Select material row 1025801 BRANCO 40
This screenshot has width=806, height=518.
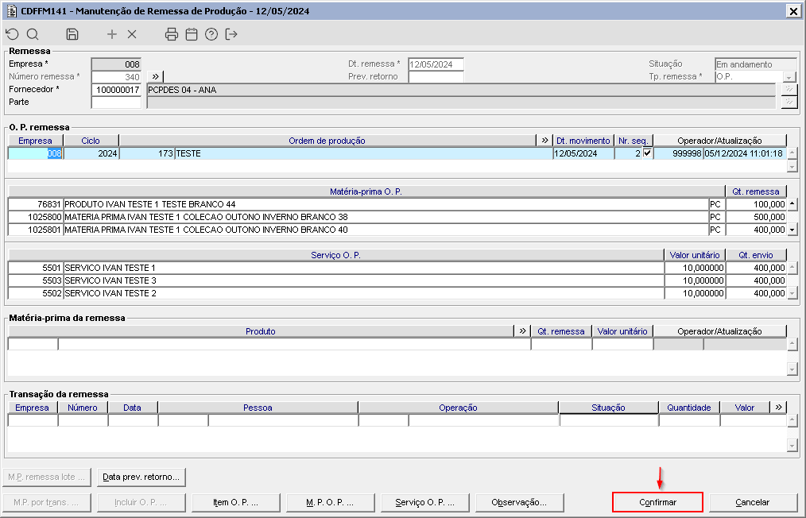point(397,230)
